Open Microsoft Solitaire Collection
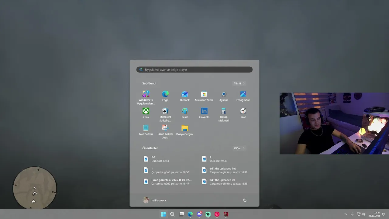 pos(165,115)
